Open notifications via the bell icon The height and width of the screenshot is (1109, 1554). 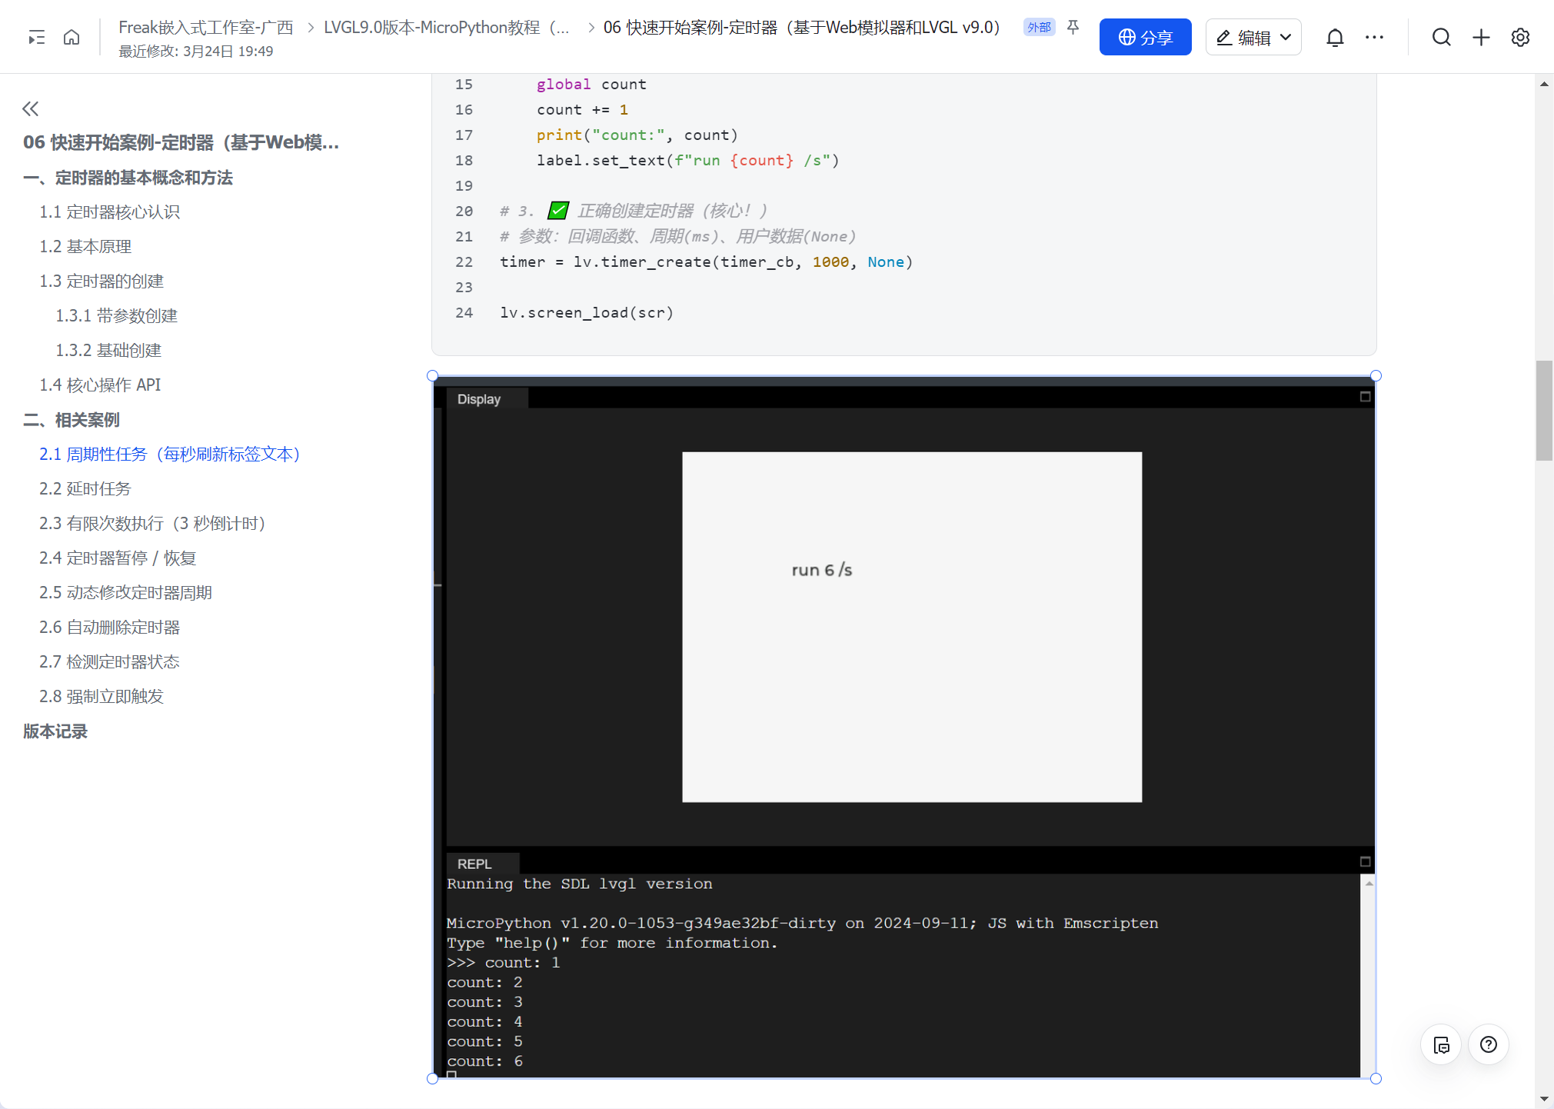tap(1335, 37)
